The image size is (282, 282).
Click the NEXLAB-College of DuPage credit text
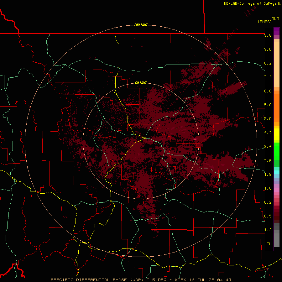tap(252, 3)
